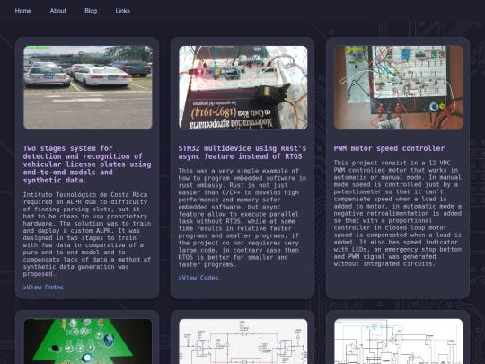This screenshot has width=485, height=364.
Task: Open the Home navigation link
Action: [23, 11]
